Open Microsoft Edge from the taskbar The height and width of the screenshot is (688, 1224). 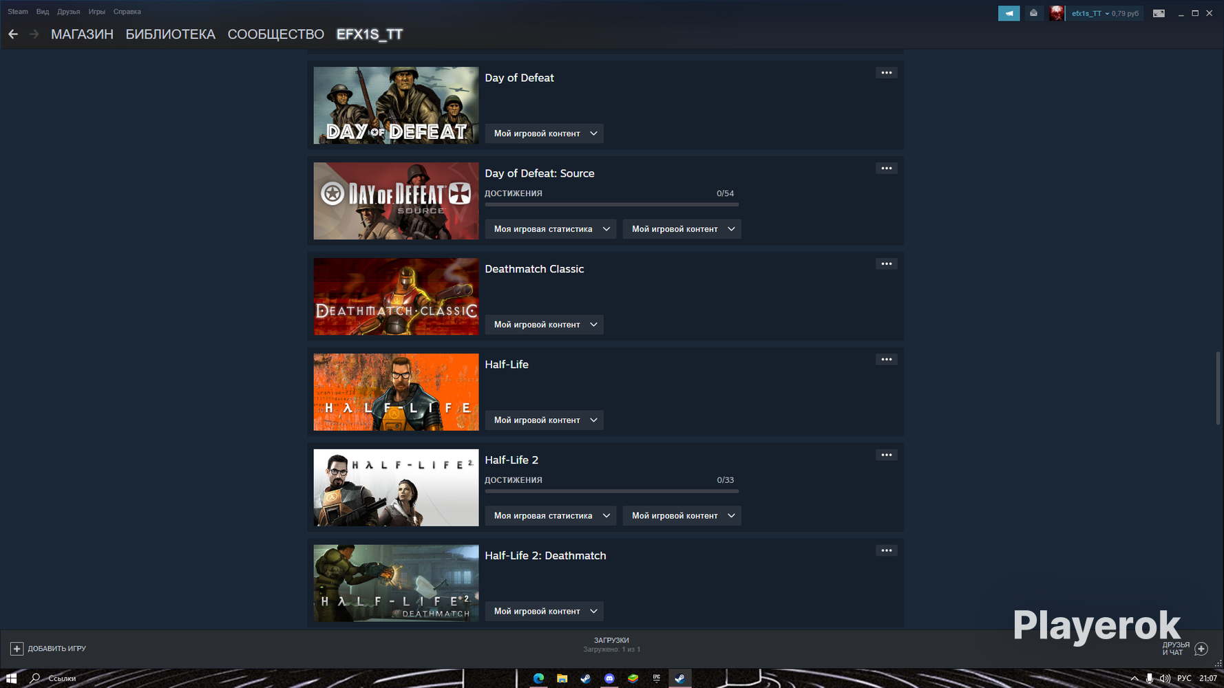[538, 678]
